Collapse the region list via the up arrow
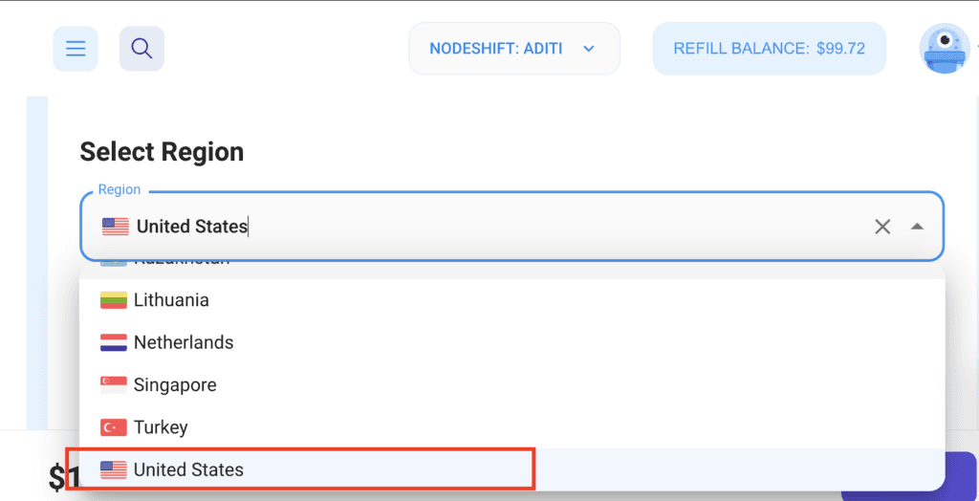Viewport: 979px width, 501px height. tap(917, 227)
